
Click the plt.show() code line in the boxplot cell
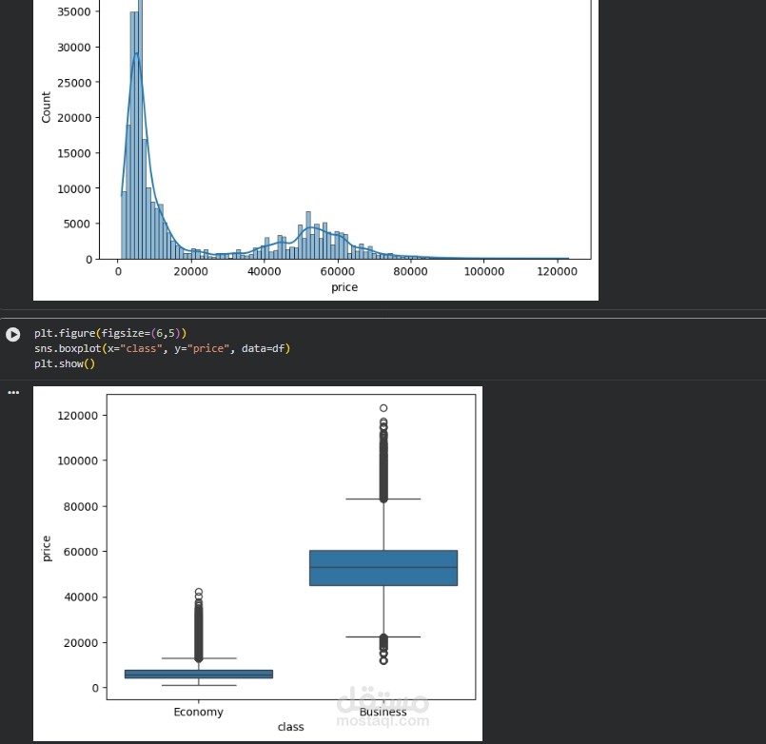[x=65, y=364]
